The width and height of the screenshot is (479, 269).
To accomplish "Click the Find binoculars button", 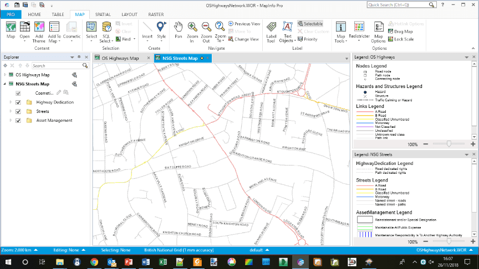I will pos(125,39).
